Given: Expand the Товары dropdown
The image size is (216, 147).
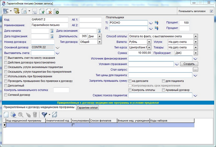Looking at the screenshot, I should [196, 47].
